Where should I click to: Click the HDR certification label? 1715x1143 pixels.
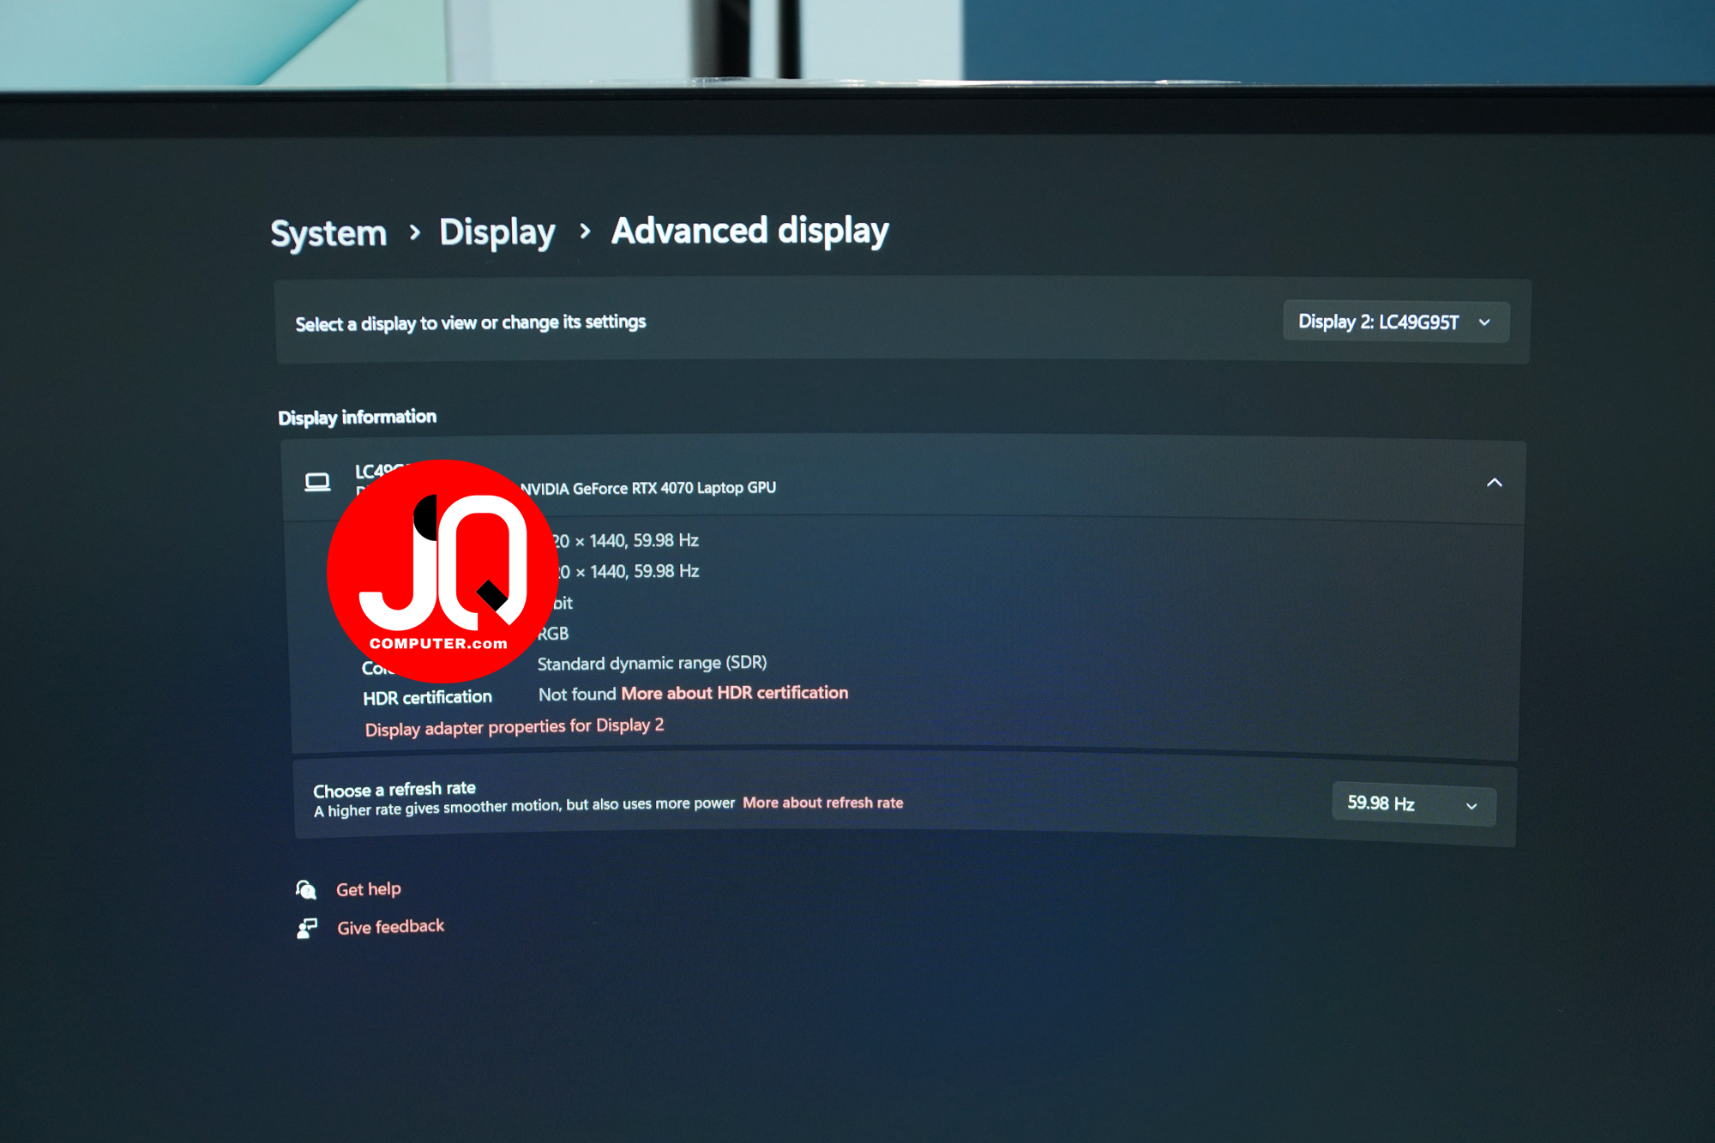pos(427,697)
